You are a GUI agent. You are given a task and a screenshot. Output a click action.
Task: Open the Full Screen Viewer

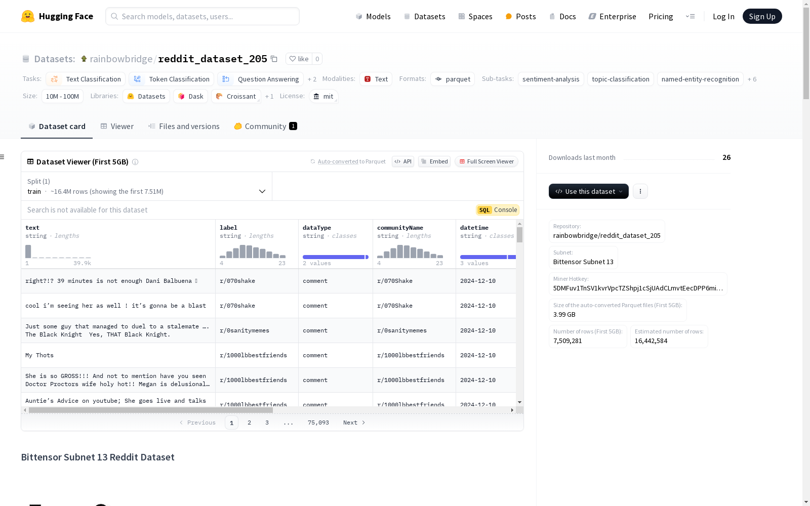(x=487, y=161)
